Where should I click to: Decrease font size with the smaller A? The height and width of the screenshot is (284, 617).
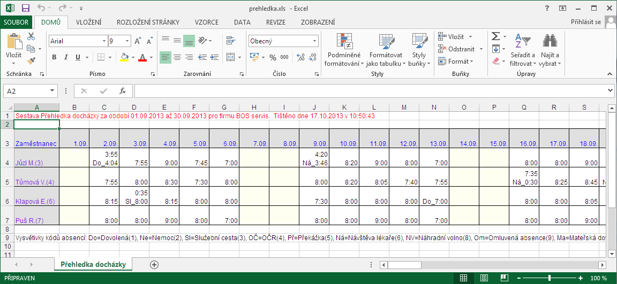coord(149,41)
